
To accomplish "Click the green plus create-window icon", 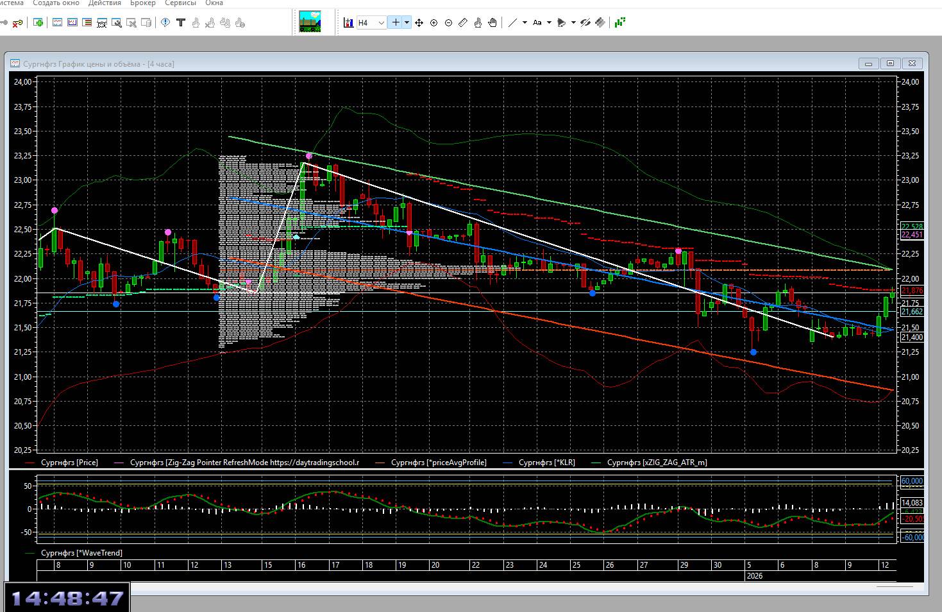I will [x=38, y=22].
